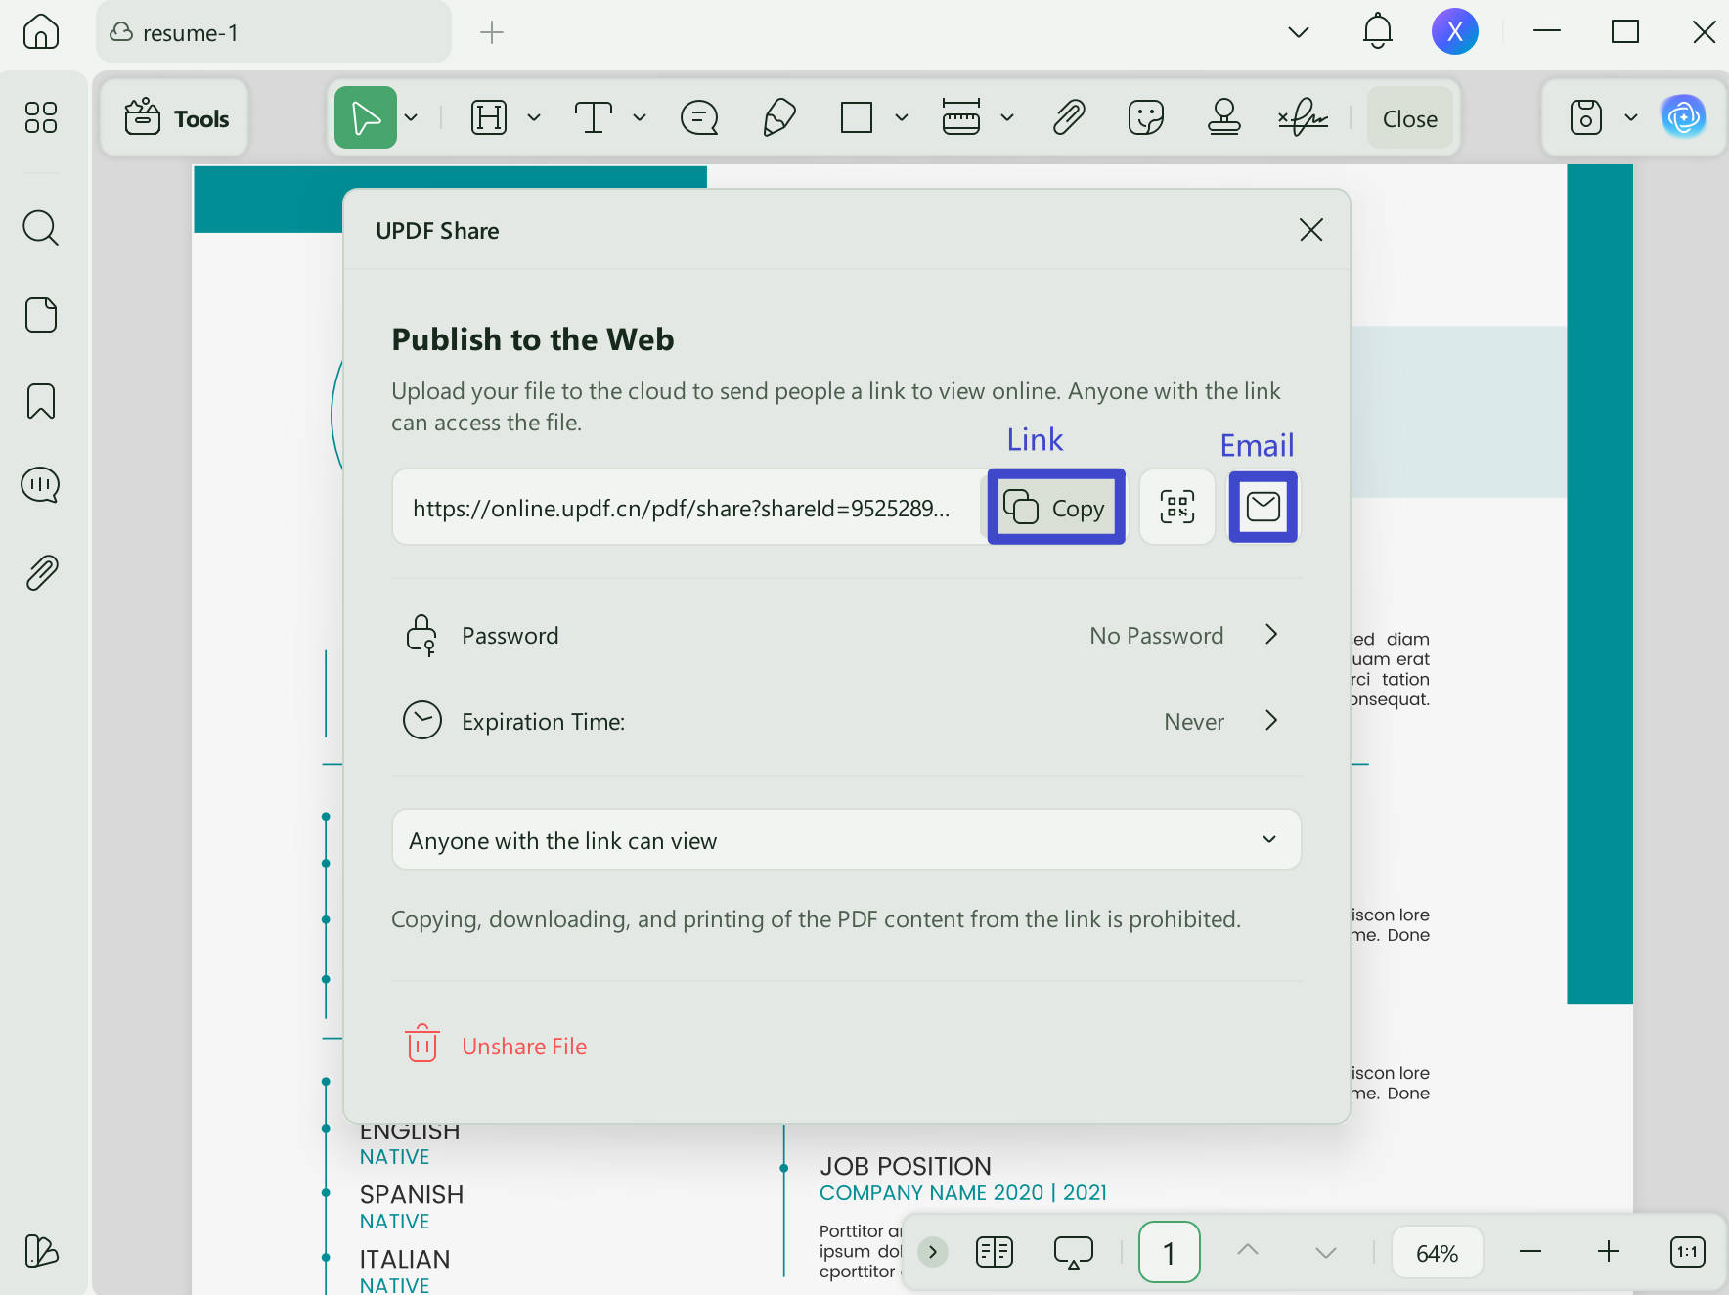The width and height of the screenshot is (1729, 1295).
Task: Open the page panel icon in sidebar
Action: [41, 315]
